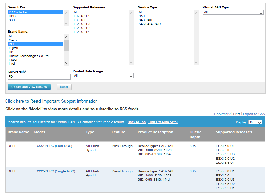Open the Display results count dropdown
Image resolution: width=271 pixels, height=196 pixels.
pos(255,122)
